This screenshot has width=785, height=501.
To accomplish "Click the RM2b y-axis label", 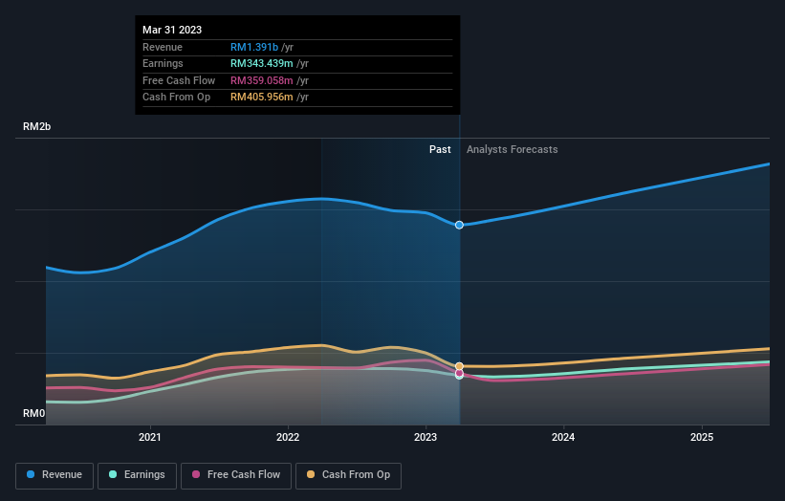I will point(37,126).
